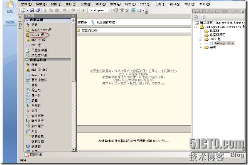This screenshot has height=165, width=248.
Task: Select the 平面文件源 (flat file source) item
Action: click(36, 50)
